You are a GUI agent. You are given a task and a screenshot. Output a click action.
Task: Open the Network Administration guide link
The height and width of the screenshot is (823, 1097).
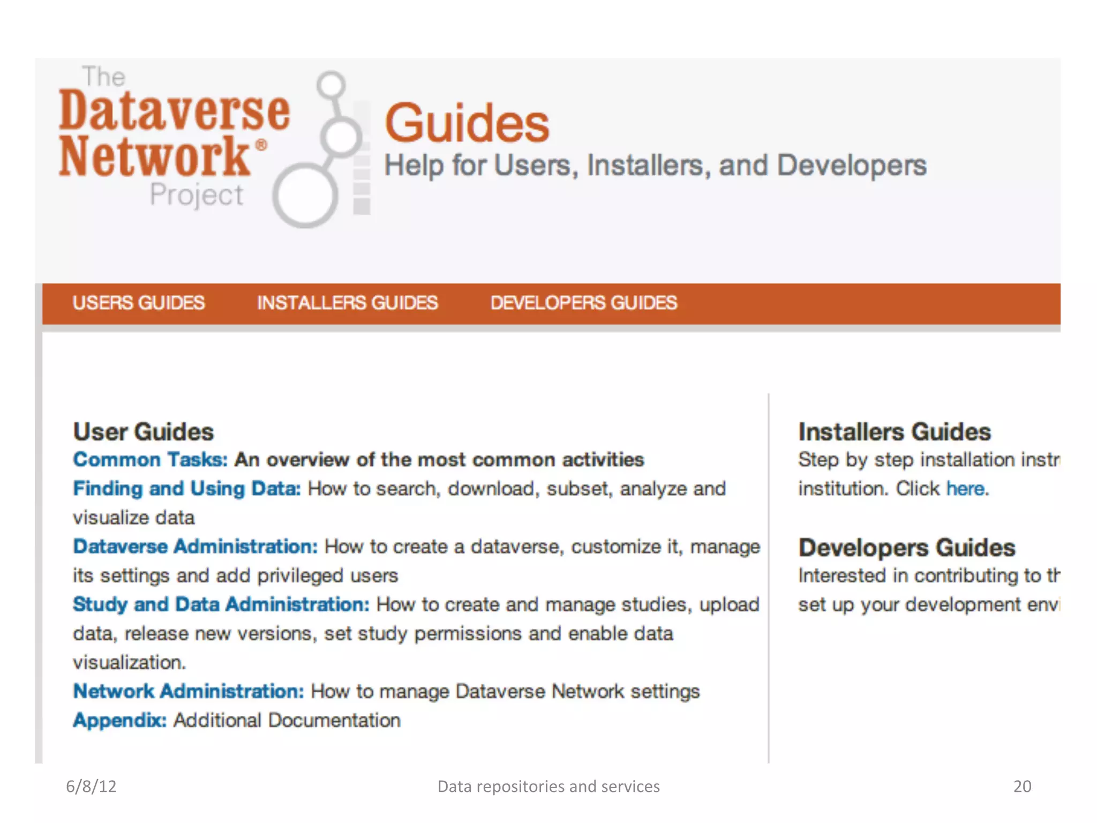(x=189, y=691)
